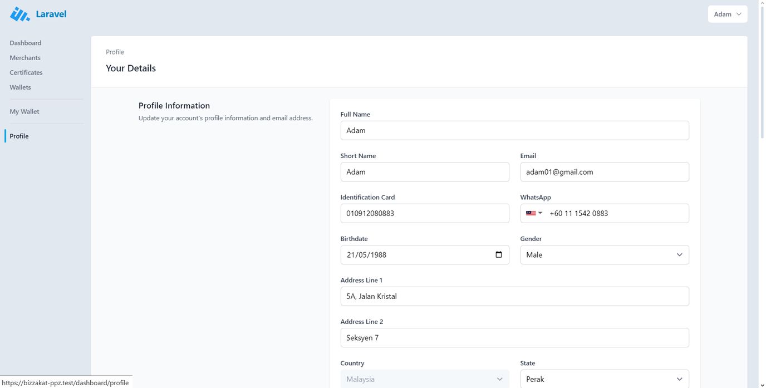Open the Adam account menu

point(727,14)
